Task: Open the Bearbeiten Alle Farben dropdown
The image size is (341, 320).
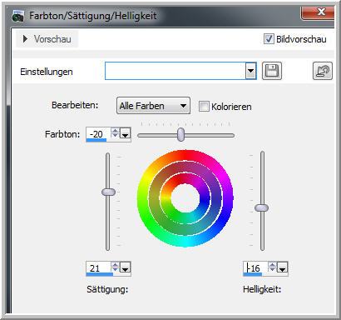Action: coord(153,106)
